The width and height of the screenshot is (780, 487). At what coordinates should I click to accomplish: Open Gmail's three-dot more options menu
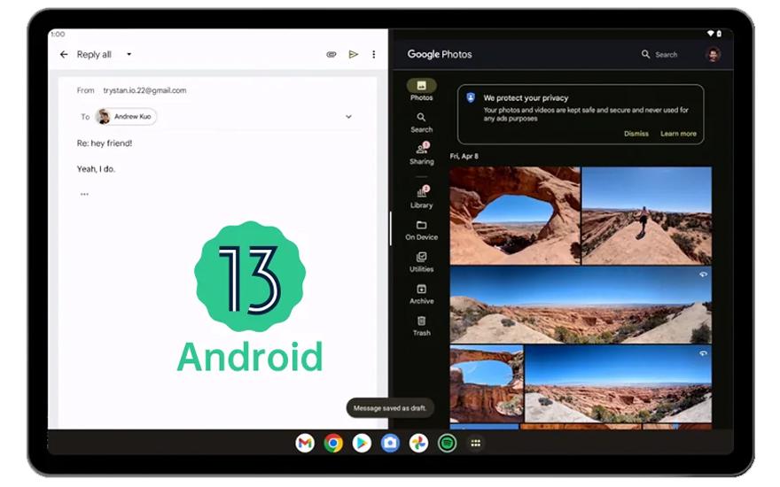[373, 55]
